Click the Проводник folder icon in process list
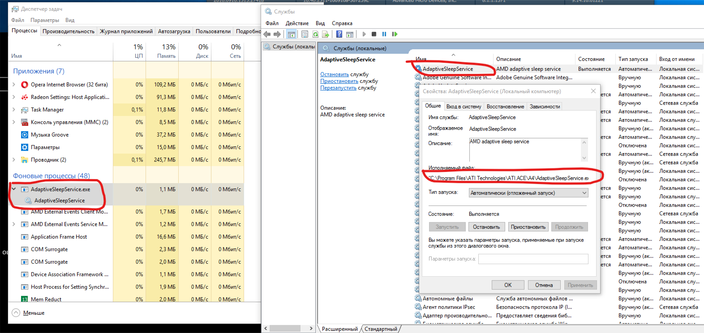Screen dimensions: 704x333 [25, 160]
